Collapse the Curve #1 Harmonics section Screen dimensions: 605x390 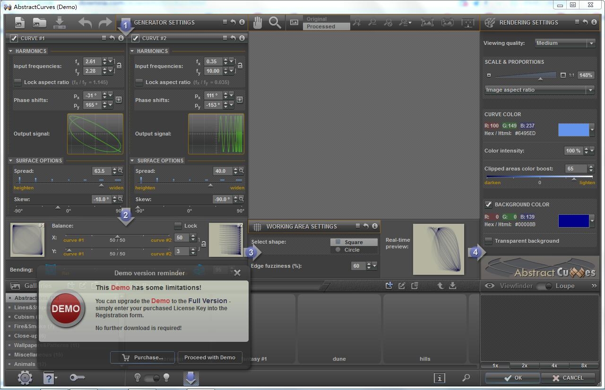(11, 51)
